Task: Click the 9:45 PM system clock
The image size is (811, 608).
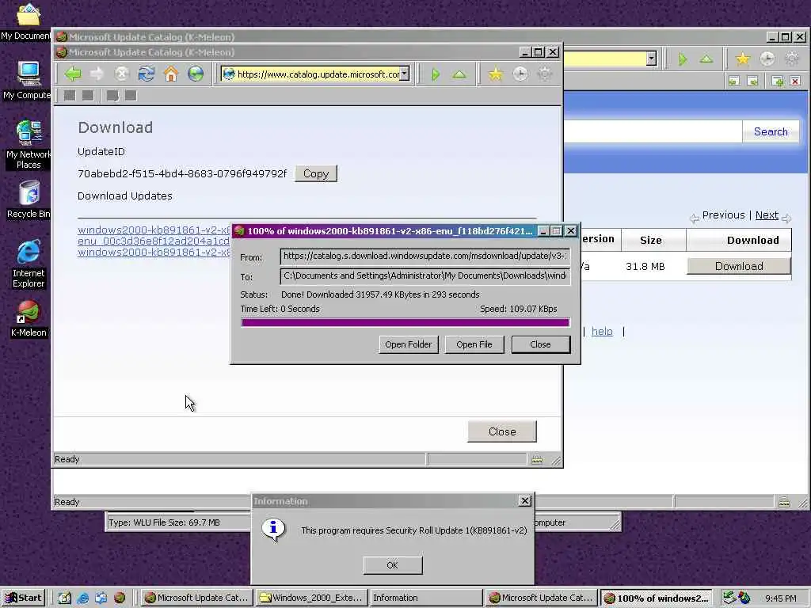Action: pyautogui.click(x=780, y=598)
